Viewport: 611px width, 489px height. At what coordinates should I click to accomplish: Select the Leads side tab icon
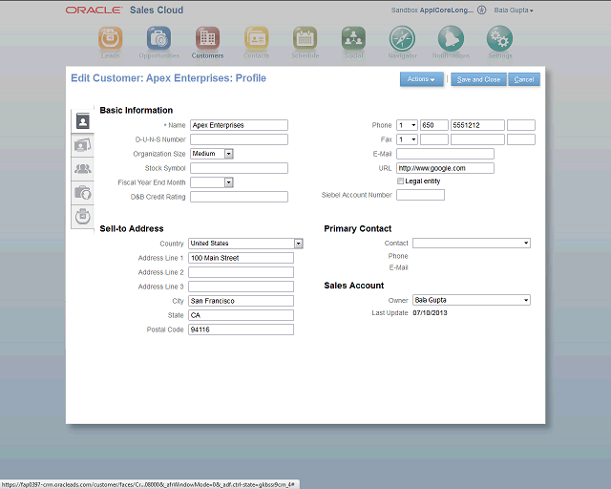(83, 217)
